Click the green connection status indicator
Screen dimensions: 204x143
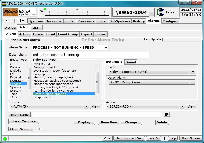click(5, 139)
